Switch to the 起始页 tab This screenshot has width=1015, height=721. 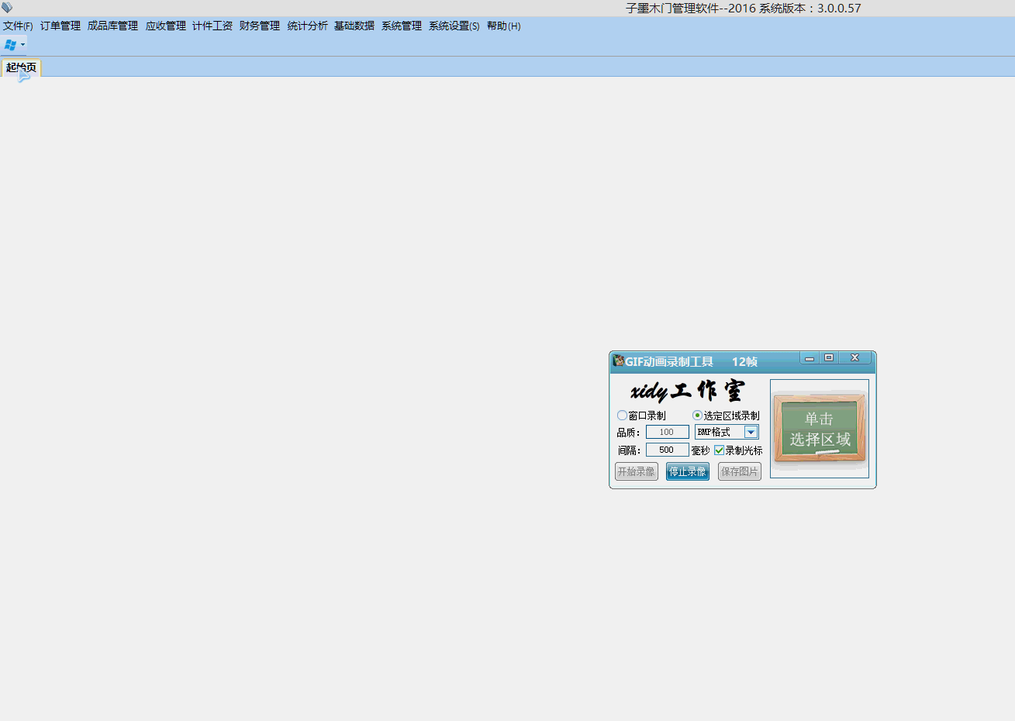point(21,67)
